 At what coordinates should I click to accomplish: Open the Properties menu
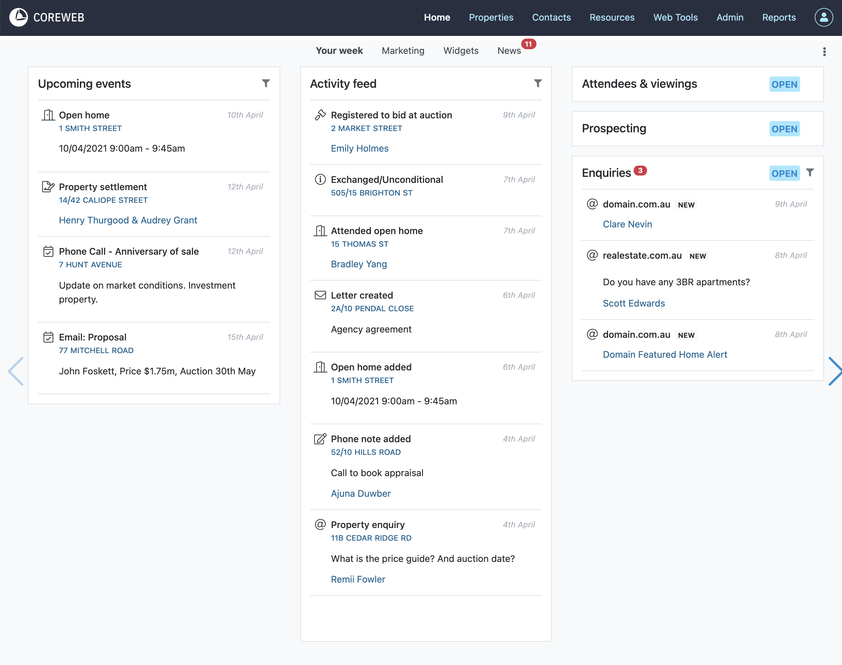[491, 18]
